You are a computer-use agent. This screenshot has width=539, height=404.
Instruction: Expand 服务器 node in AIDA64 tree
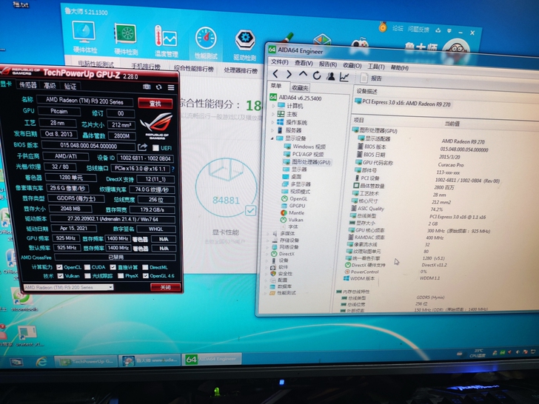click(272, 130)
